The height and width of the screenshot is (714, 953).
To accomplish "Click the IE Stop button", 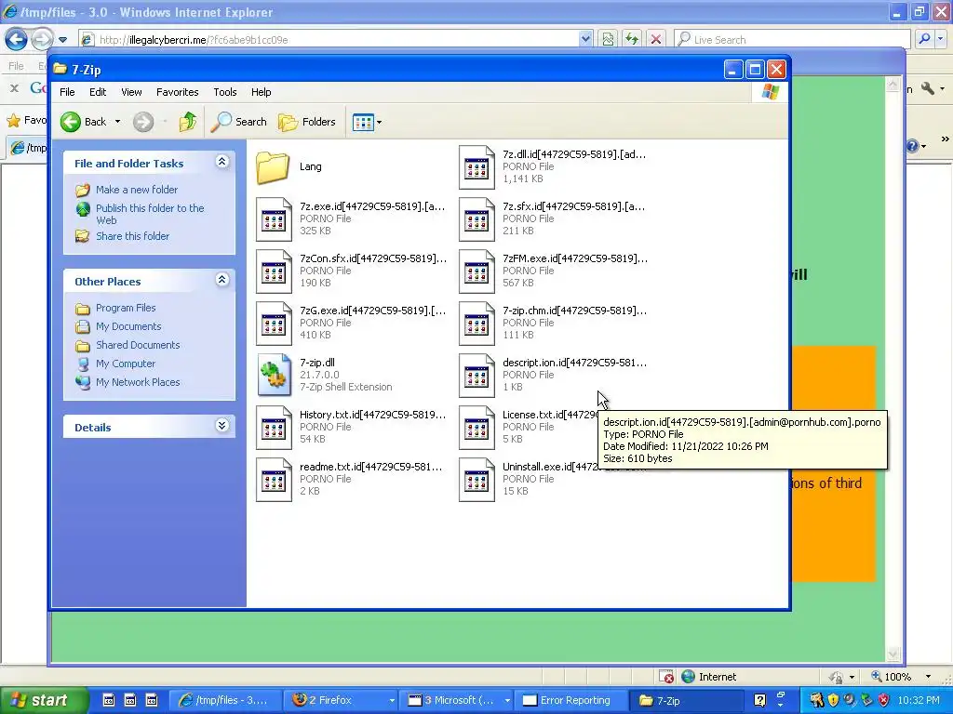I will 656,39.
